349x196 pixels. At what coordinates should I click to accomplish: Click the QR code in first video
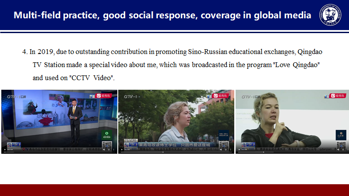(107, 144)
